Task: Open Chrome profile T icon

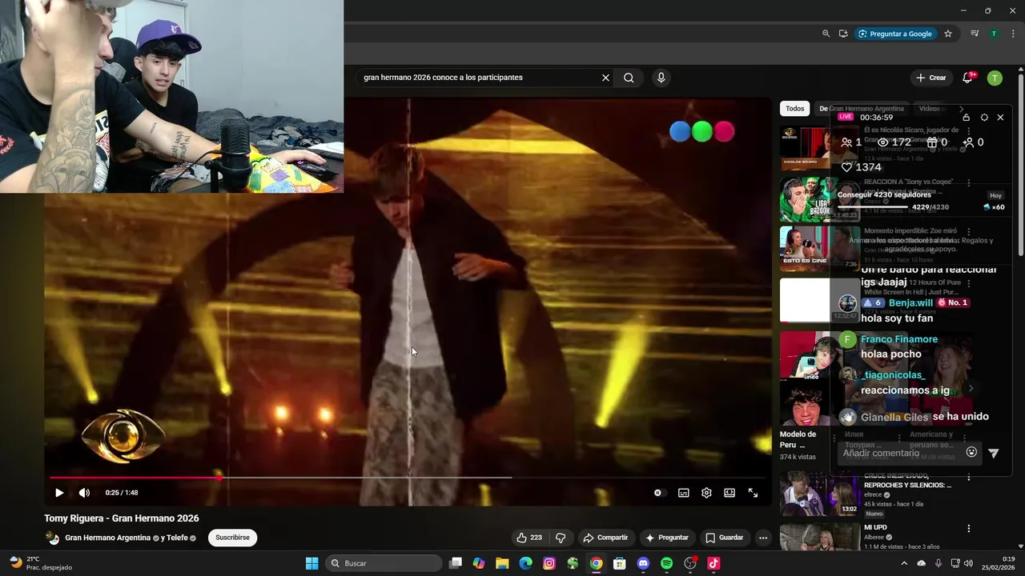Action: coord(994,34)
